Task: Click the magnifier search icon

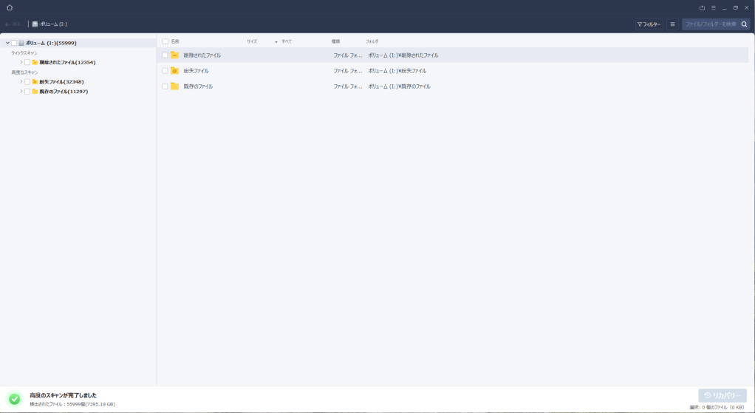Action: pyautogui.click(x=744, y=24)
